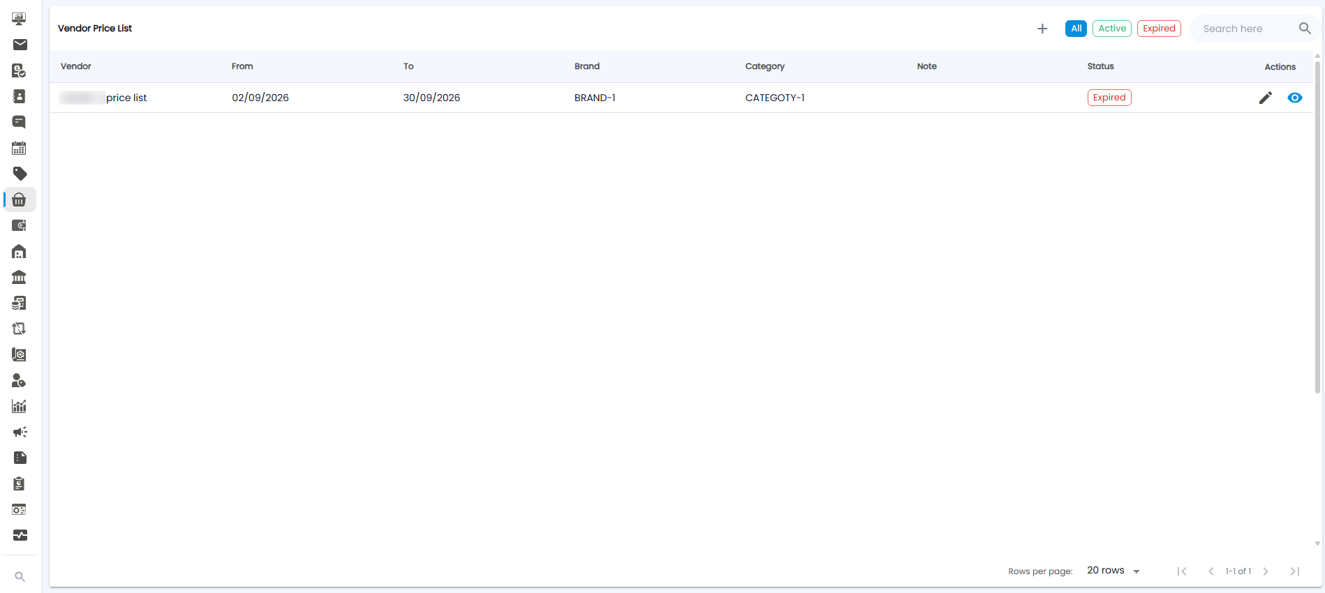Show all price lists filter
Viewport: 1325px width, 593px height.
click(1076, 29)
